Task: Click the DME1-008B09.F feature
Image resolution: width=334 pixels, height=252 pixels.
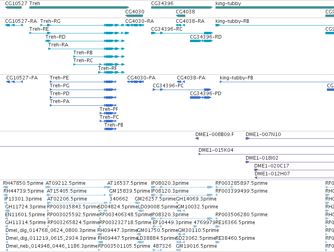Action: pos(197,138)
